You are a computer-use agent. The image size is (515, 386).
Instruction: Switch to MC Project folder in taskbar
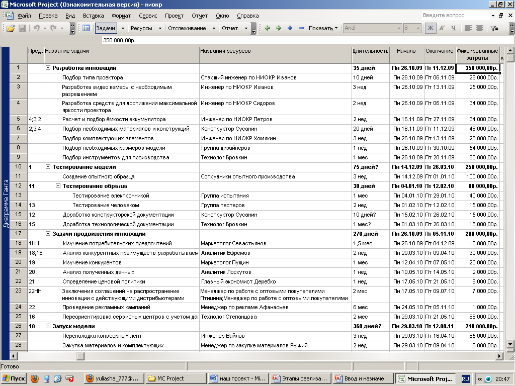(x=176, y=379)
